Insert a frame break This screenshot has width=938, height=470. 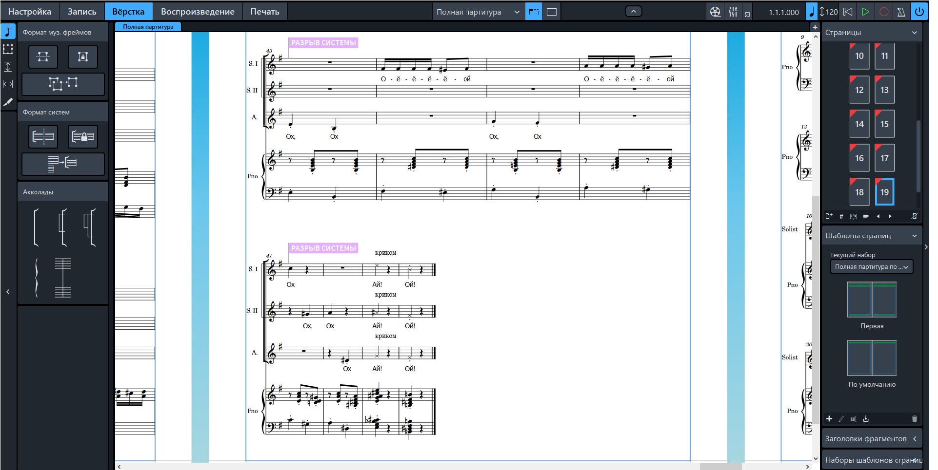[x=43, y=57]
